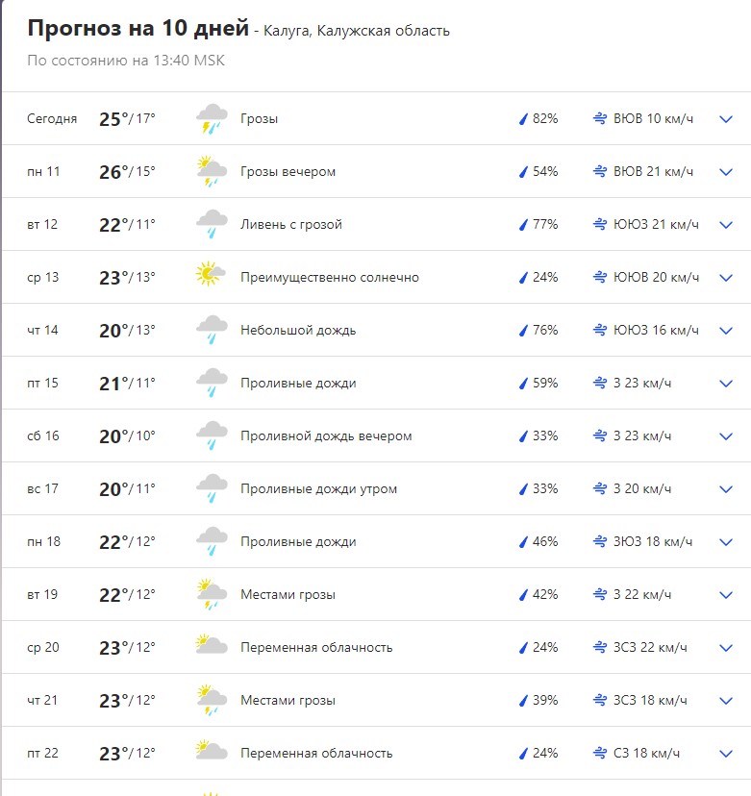This screenshot has width=751, height=796.
Task: Click the storm icon for вт 19
Action: click(x=212, y=594)
